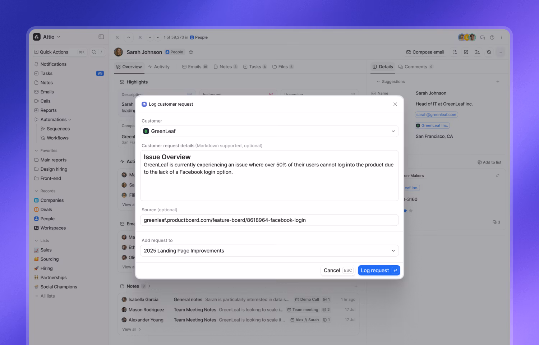Viewport: 539px width, 345px height.
Task: Switch to the Tasks tab
Action: tap(255, 67)
